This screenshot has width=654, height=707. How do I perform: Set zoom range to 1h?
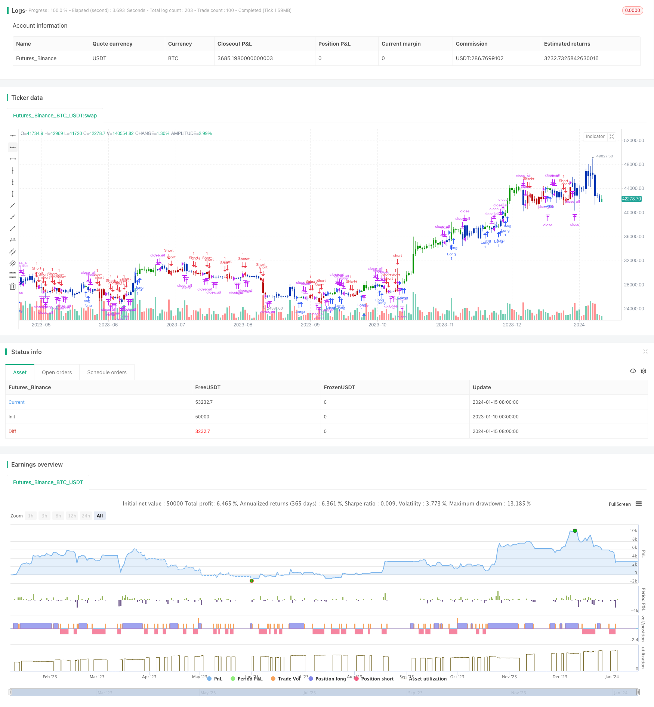(31, 516)
